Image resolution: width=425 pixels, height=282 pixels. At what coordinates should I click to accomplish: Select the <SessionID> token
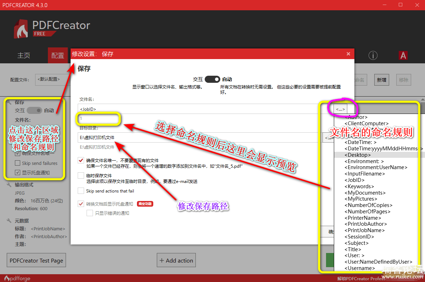[x=359, y=237]
